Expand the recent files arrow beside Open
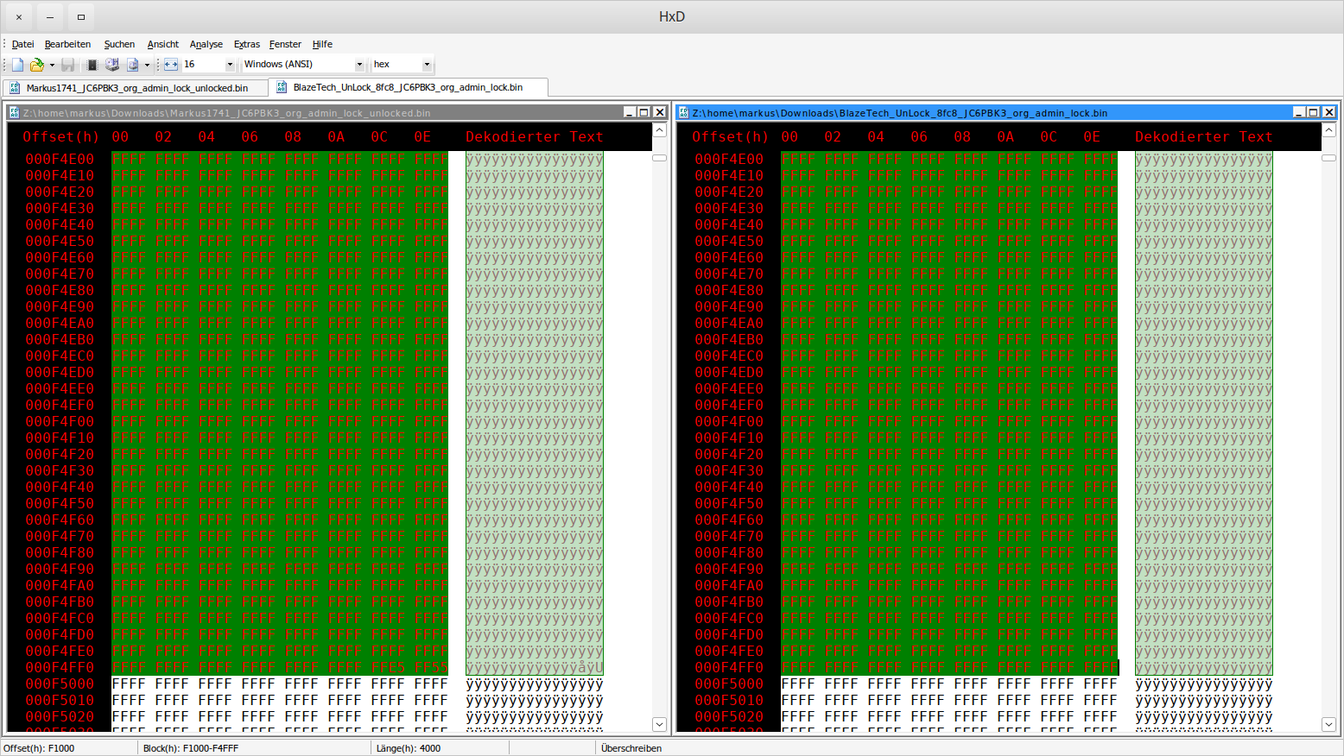Image resolution: width=1344 pixels, height=756 pixels. point(52,65)
